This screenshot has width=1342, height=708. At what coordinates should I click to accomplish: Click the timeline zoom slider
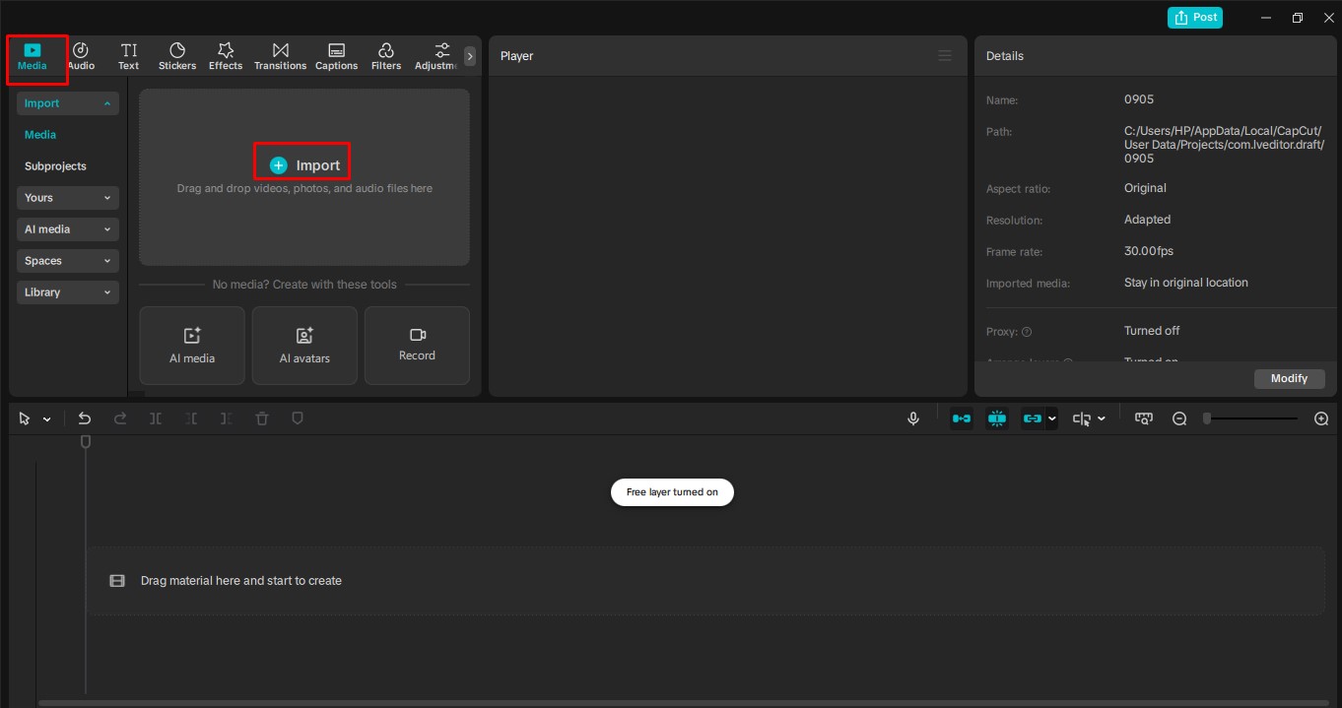1251,418
